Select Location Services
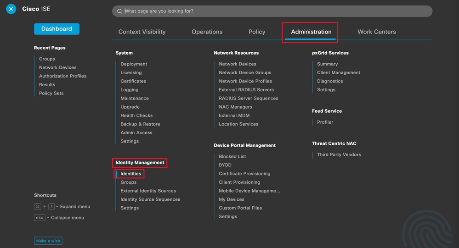 click(238, 124)
